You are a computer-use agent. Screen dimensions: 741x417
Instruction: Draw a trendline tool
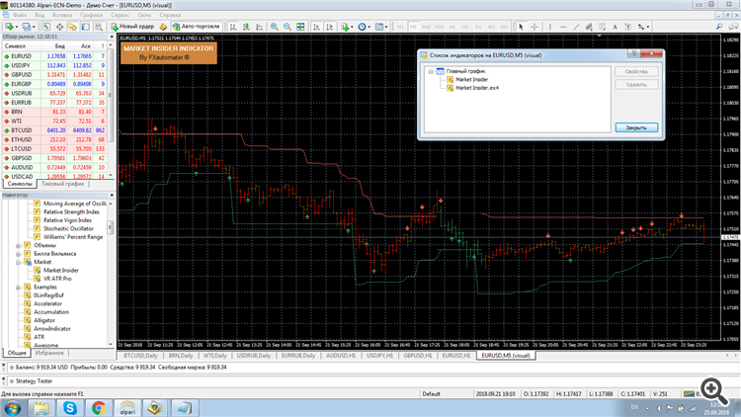576,27
